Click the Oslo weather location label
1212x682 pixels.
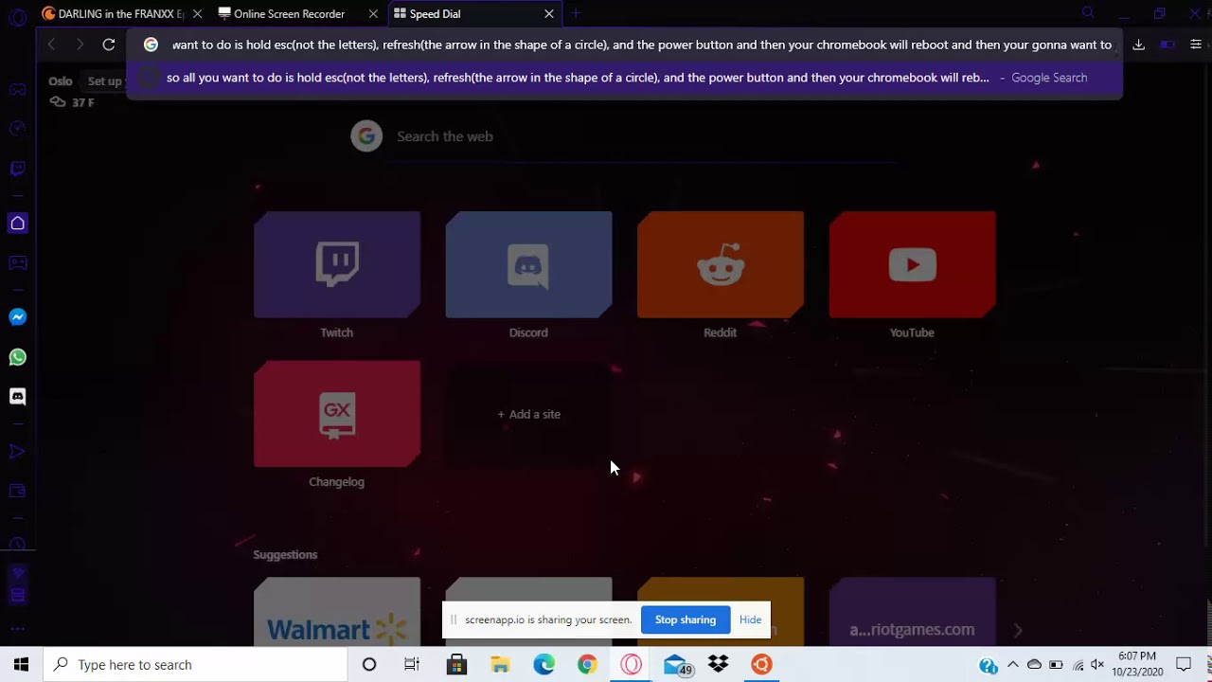click(x=61, y=81)
